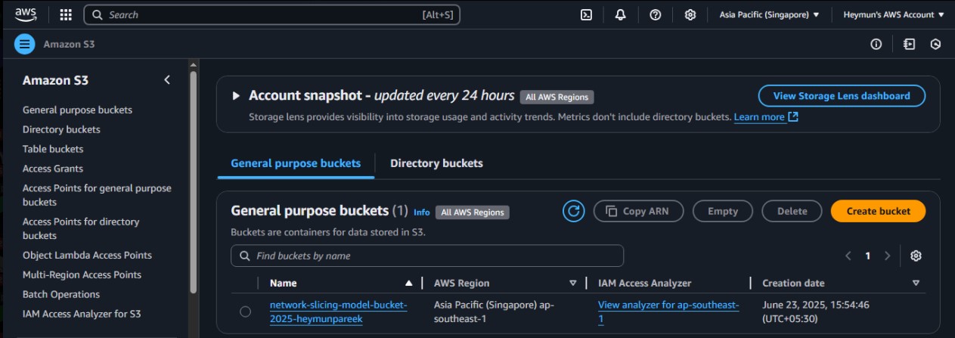Open Directory buckets in sidebar
This screenshot has width=955, height=338.
61,129
